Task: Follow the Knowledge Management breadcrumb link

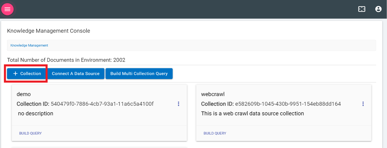Action: tap(29, 45)
